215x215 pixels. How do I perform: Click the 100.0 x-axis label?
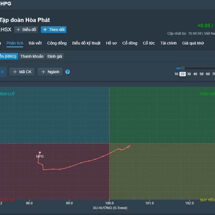109,203
